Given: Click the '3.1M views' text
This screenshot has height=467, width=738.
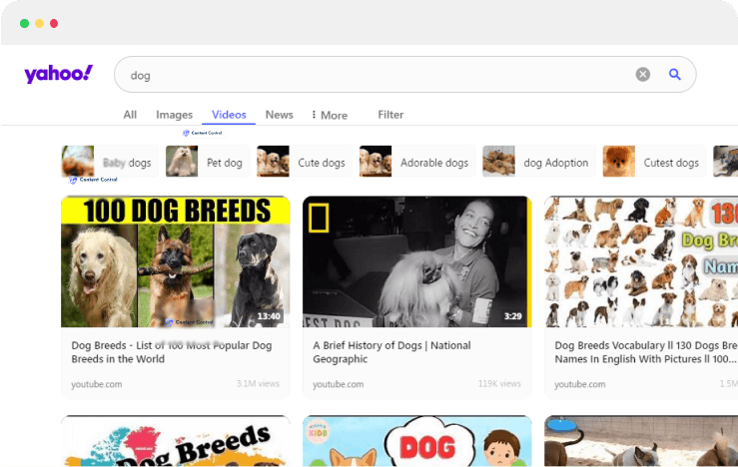Looking at the screenshot, I should click(258, 384).
